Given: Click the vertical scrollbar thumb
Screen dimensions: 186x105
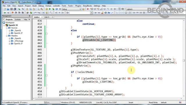Looking at the screenshot, I should [184, 60].
